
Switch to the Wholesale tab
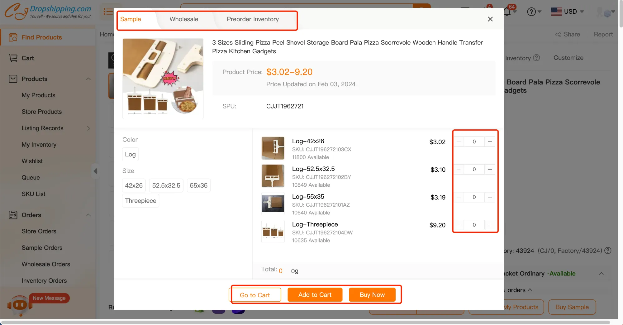[184, 19]
